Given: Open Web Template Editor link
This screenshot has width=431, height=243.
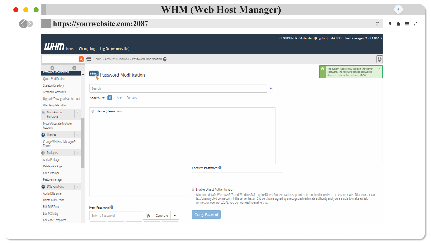Looking at the screenshot, I should pyautogui.click(x=55, y=106).
